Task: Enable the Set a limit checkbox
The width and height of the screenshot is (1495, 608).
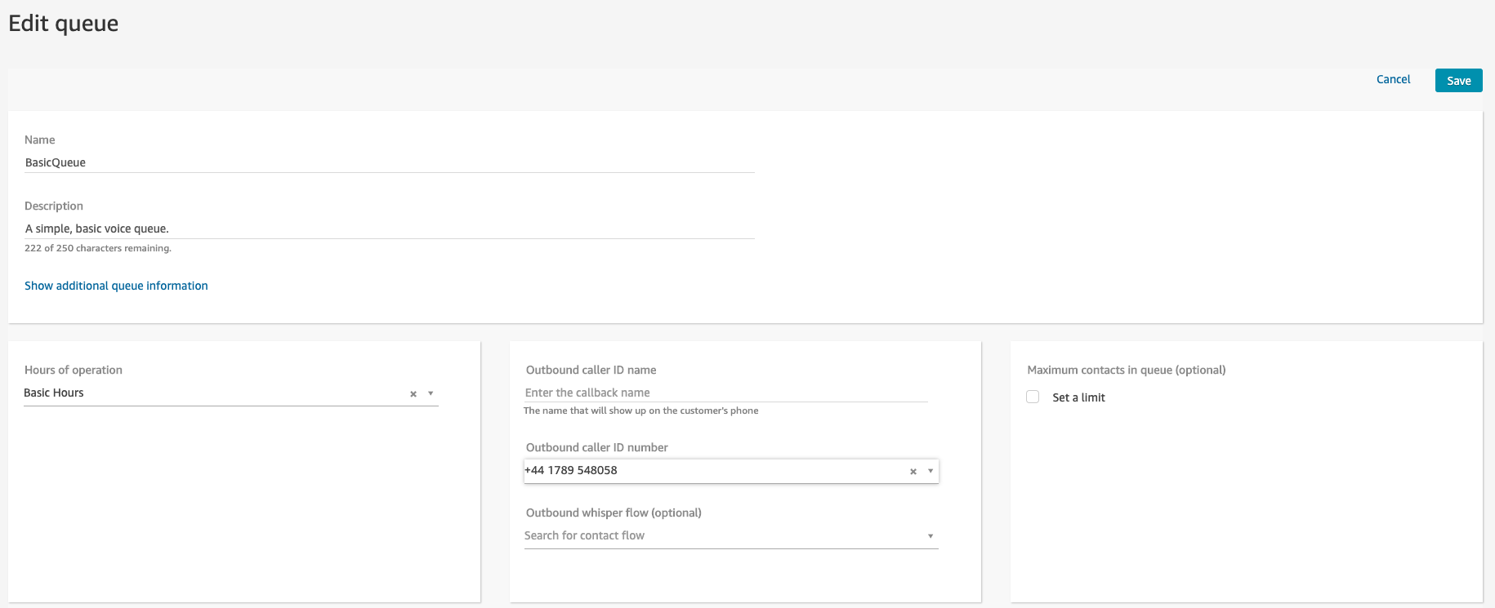Action: coord(1033,397)
